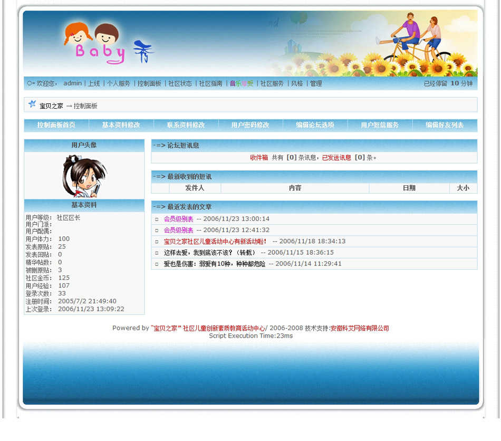This screenshot has height=441, width=501.
Task: Click the 论坛短讯息 section header
Action: 314,146
